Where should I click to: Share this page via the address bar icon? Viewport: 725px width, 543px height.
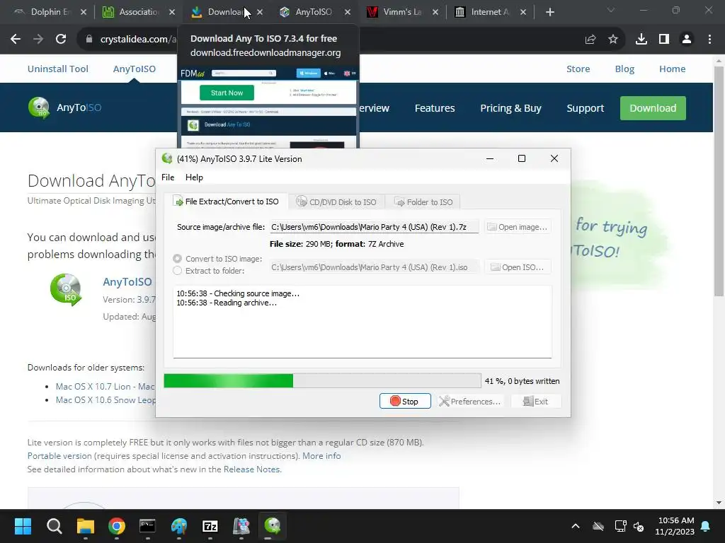tap(590, 40)
